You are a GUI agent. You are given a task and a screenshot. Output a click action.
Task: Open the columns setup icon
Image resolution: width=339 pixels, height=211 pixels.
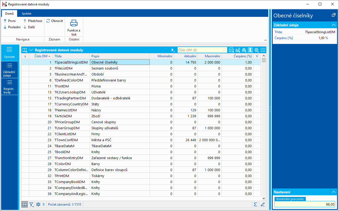pos(250,50)
